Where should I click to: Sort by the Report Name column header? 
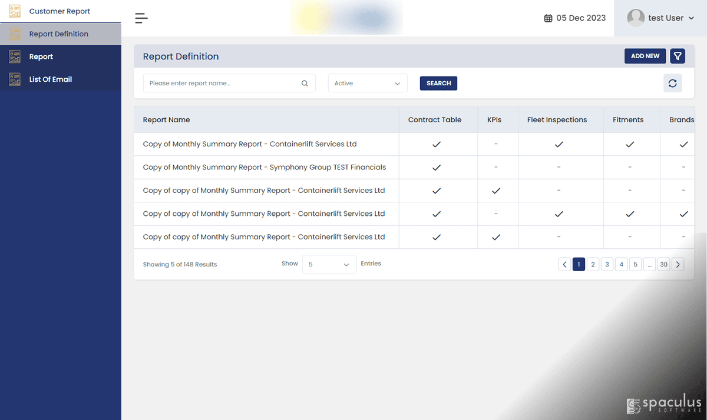(x=166, y=120)
